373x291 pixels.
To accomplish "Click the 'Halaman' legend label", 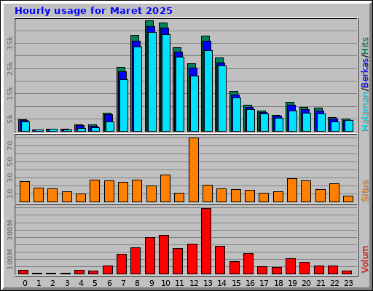I will click(365, 111).
